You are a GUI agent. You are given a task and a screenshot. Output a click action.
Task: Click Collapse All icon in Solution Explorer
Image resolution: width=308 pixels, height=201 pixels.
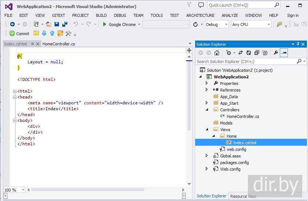[257, 53]
